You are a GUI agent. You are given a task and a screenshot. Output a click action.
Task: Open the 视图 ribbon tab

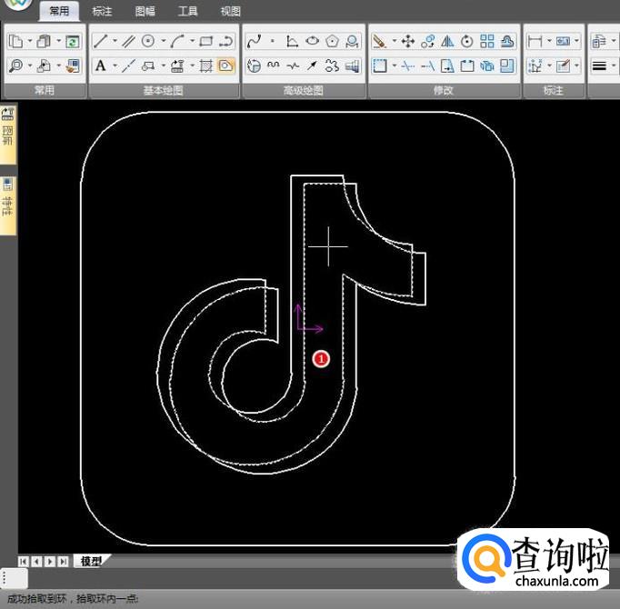[230, 12]
